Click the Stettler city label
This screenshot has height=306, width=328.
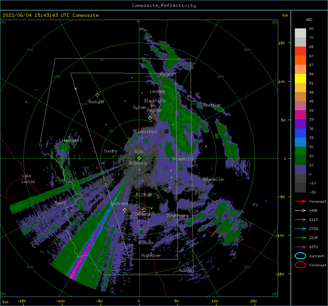point(212,105)
